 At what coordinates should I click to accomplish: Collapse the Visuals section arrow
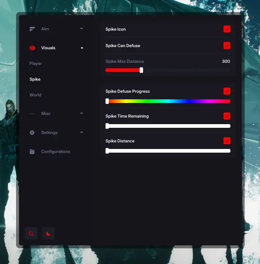click(82, 48)
